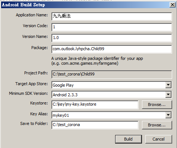The image size is (177, 148).
Task: Cancel the Android Build Setup dialog
Action: pos(159,139)
